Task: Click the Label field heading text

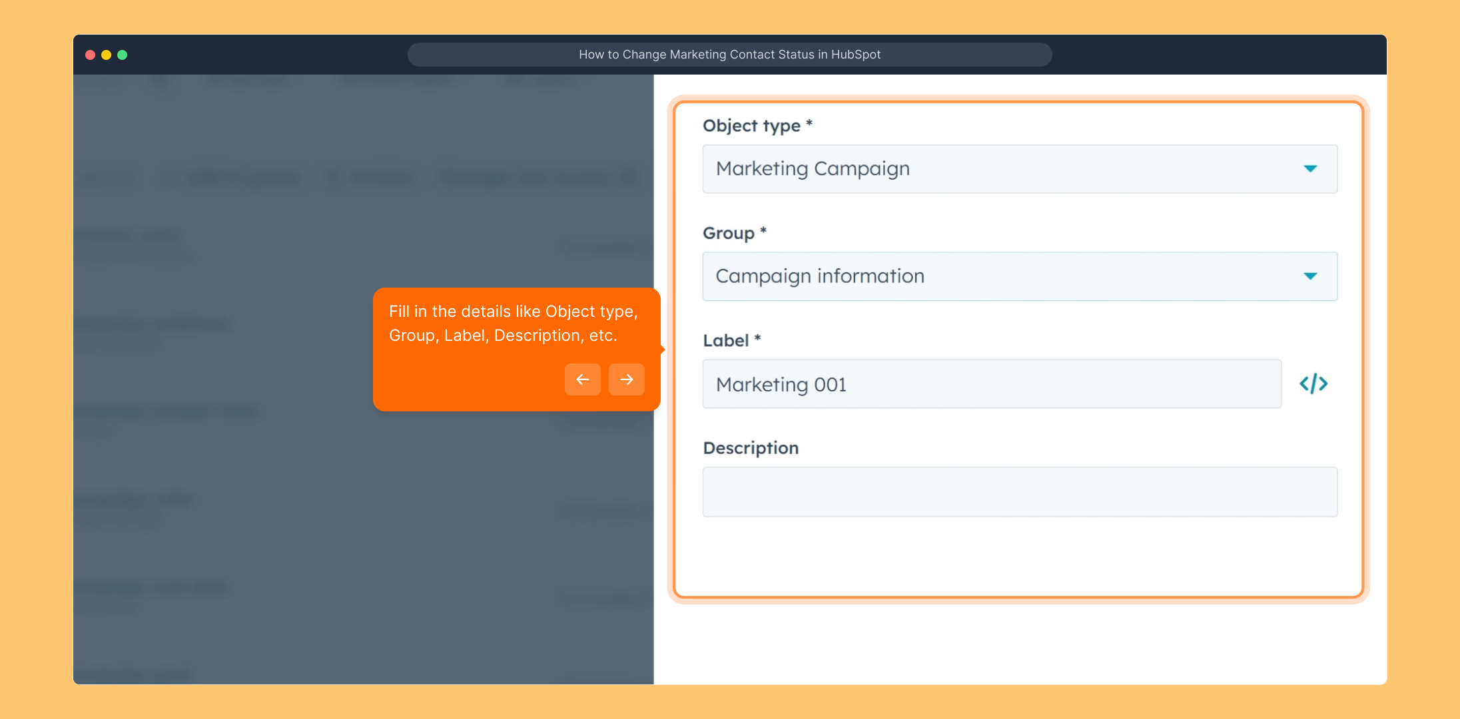Action: [726, 341]
